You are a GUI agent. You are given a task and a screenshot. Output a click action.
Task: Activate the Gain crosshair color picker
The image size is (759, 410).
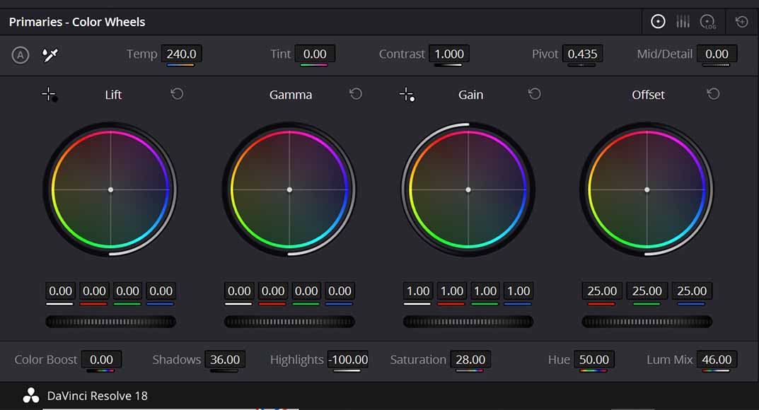click(x=407, y=93)
